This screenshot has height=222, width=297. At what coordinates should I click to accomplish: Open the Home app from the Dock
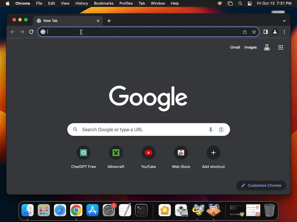point(165,210)
